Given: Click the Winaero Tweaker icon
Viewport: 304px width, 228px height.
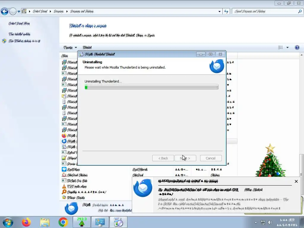Looking at the screenshot, I should point(64,197).
